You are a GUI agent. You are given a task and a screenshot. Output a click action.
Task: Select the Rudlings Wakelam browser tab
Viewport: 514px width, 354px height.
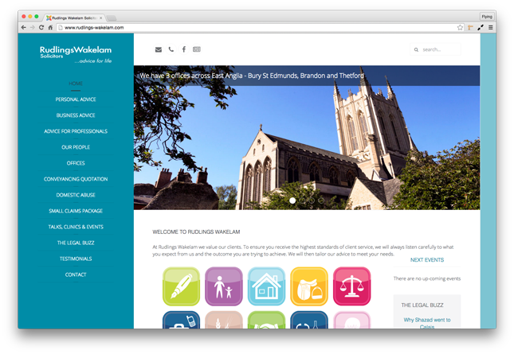[x=74, y=18]
